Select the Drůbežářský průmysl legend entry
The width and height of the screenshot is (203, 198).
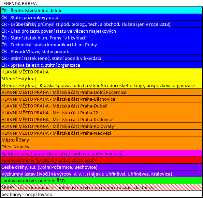pos(102,24)
